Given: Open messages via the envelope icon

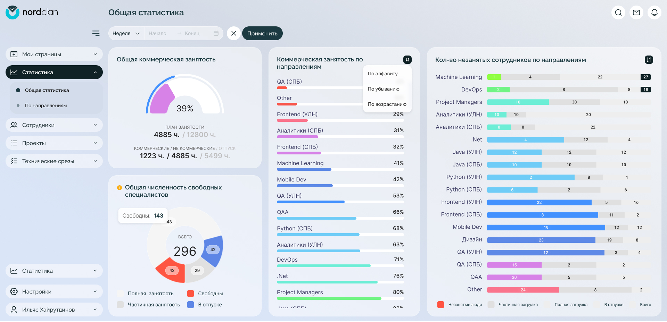Looking at the screenshot, I should tap(636, 12).
